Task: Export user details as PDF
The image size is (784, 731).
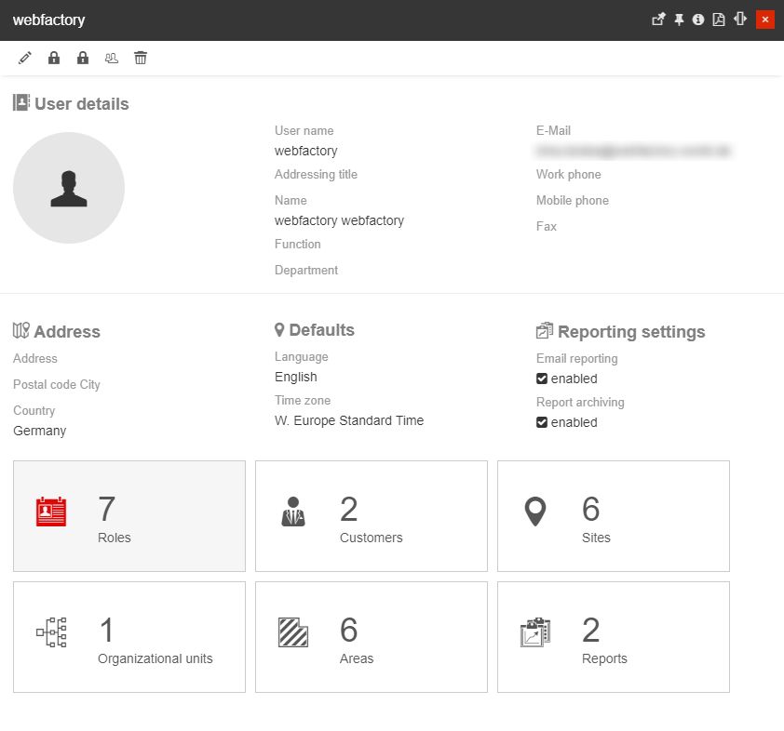Action: pyautogui.click(x=719, y=20)
